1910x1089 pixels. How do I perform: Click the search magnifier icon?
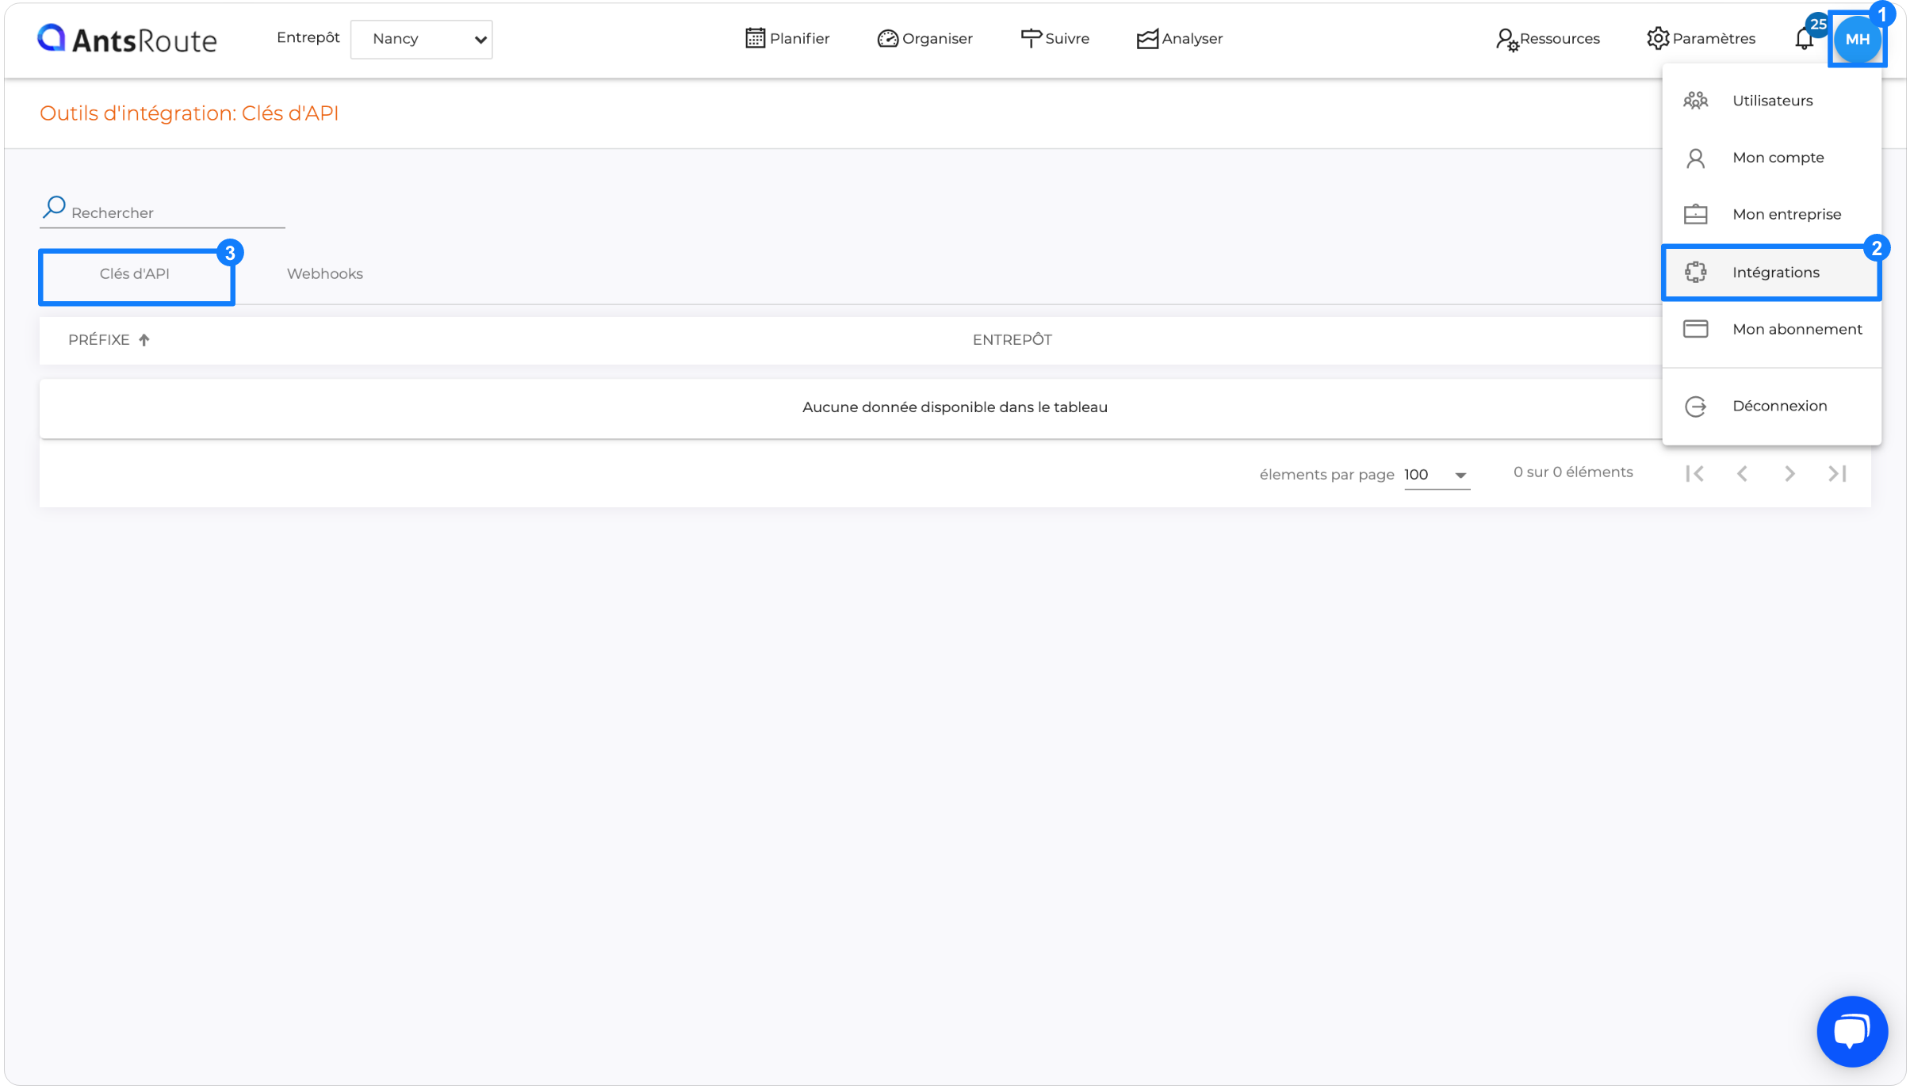(x=54, y=208)
